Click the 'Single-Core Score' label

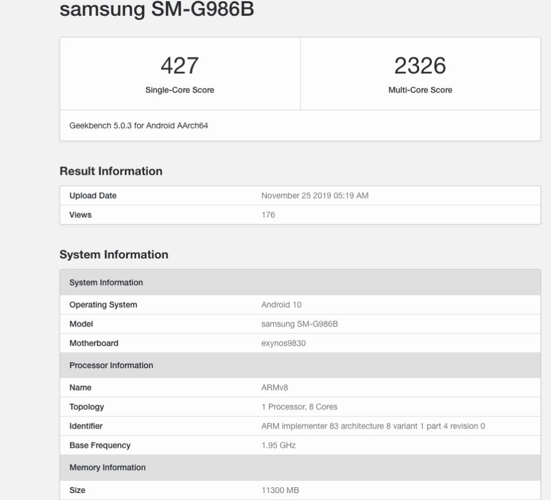coord(179,90)
